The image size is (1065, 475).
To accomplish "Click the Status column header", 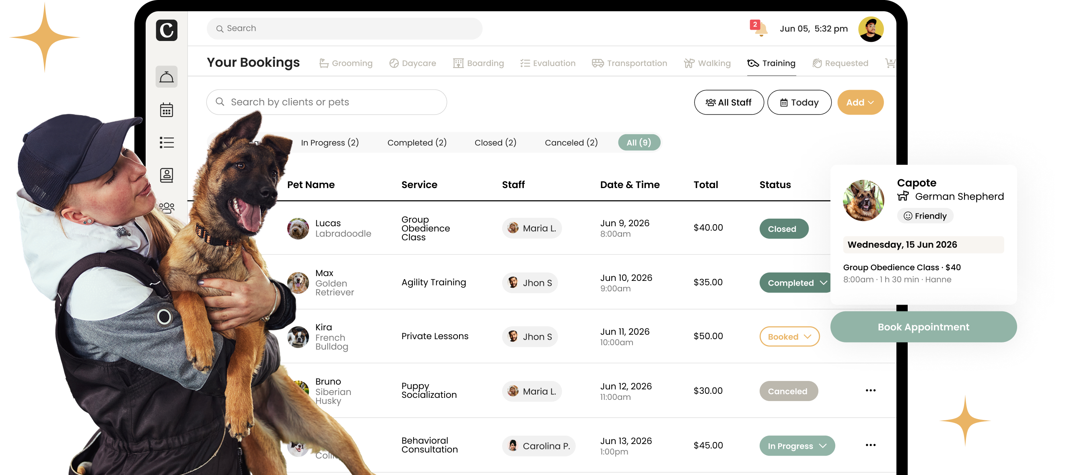I will (775, 184).
